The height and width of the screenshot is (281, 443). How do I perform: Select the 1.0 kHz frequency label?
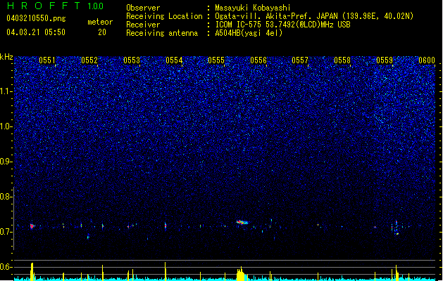6,126
